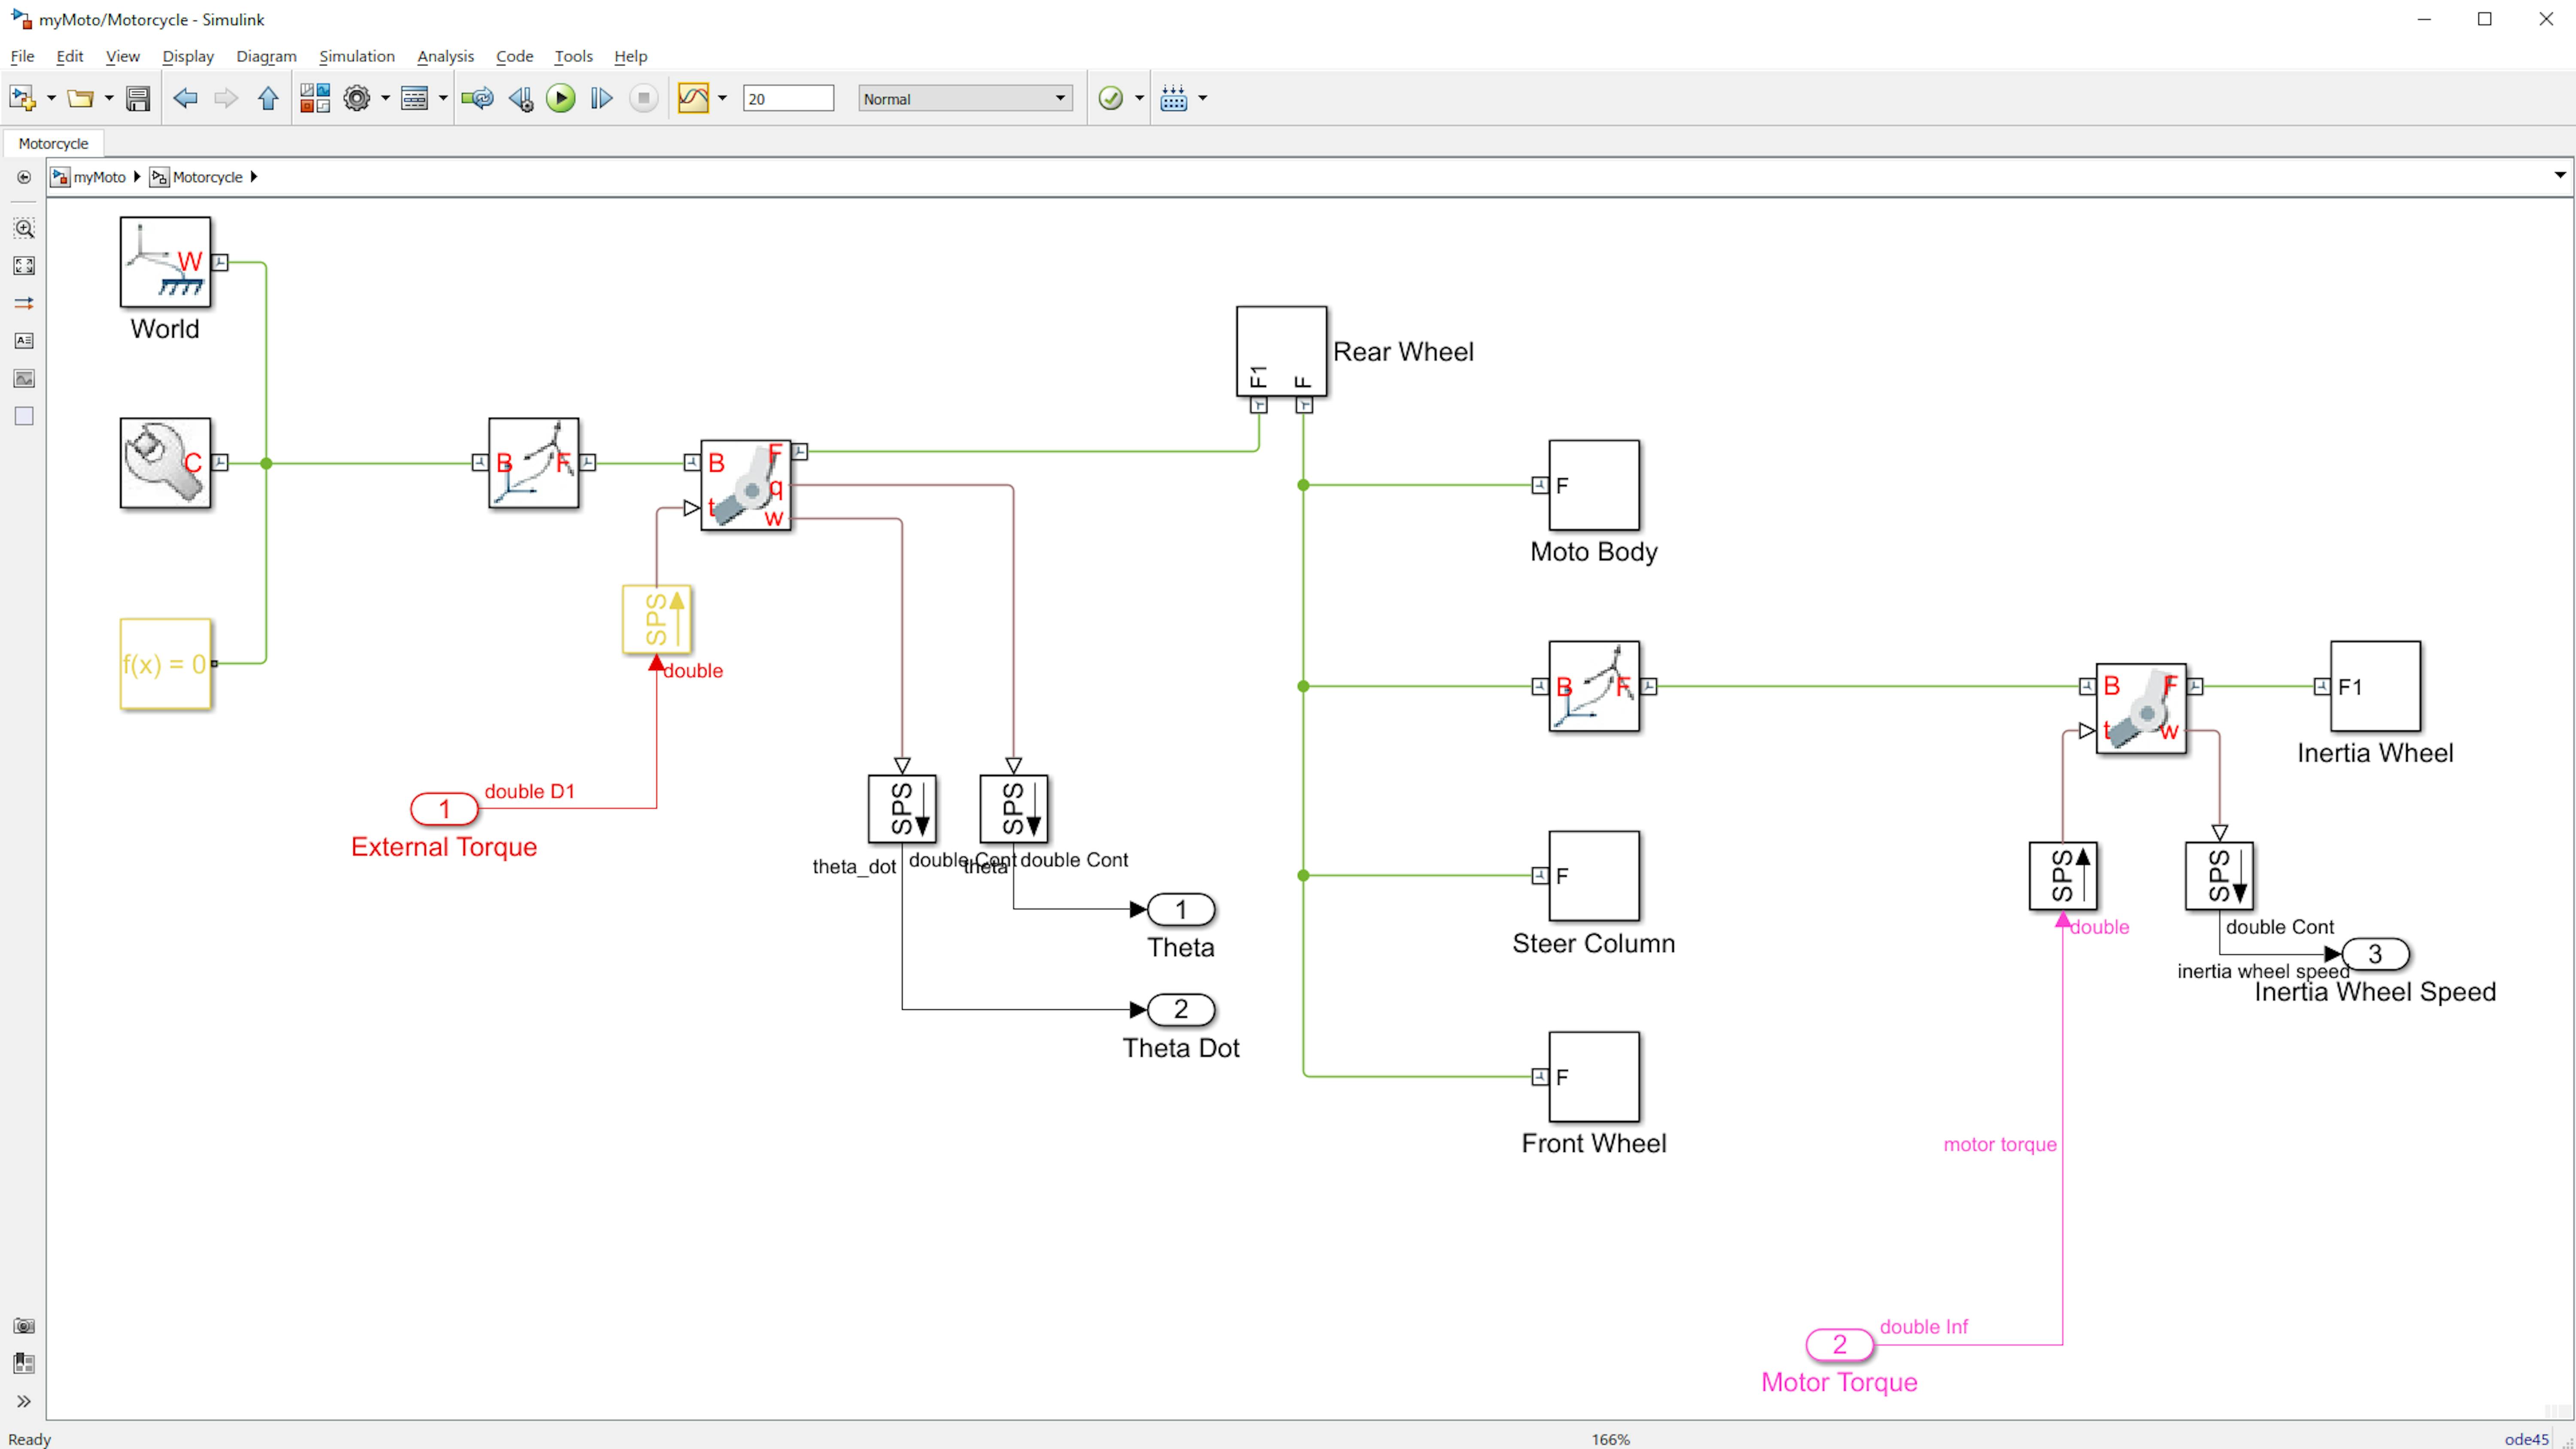The image size is (2576, 1449).
Task: Select the Rear Wheel subsystem block
Action: point(1281,351)
